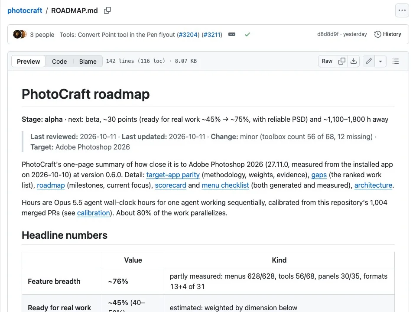Switch to the Preview tab
The width and height of the screenshot is (416, 312).
[29, 61]
